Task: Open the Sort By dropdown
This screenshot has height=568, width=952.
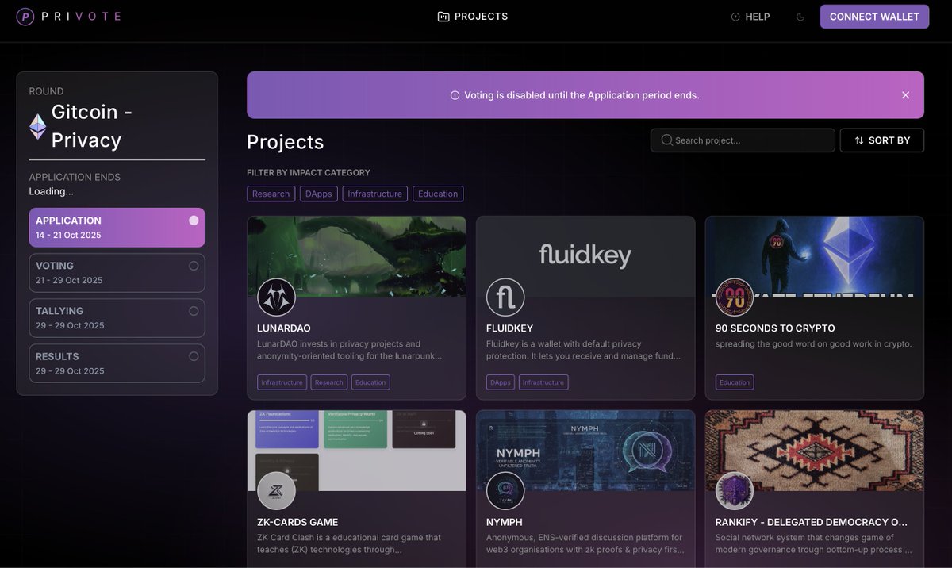Action: pos(882,140)
